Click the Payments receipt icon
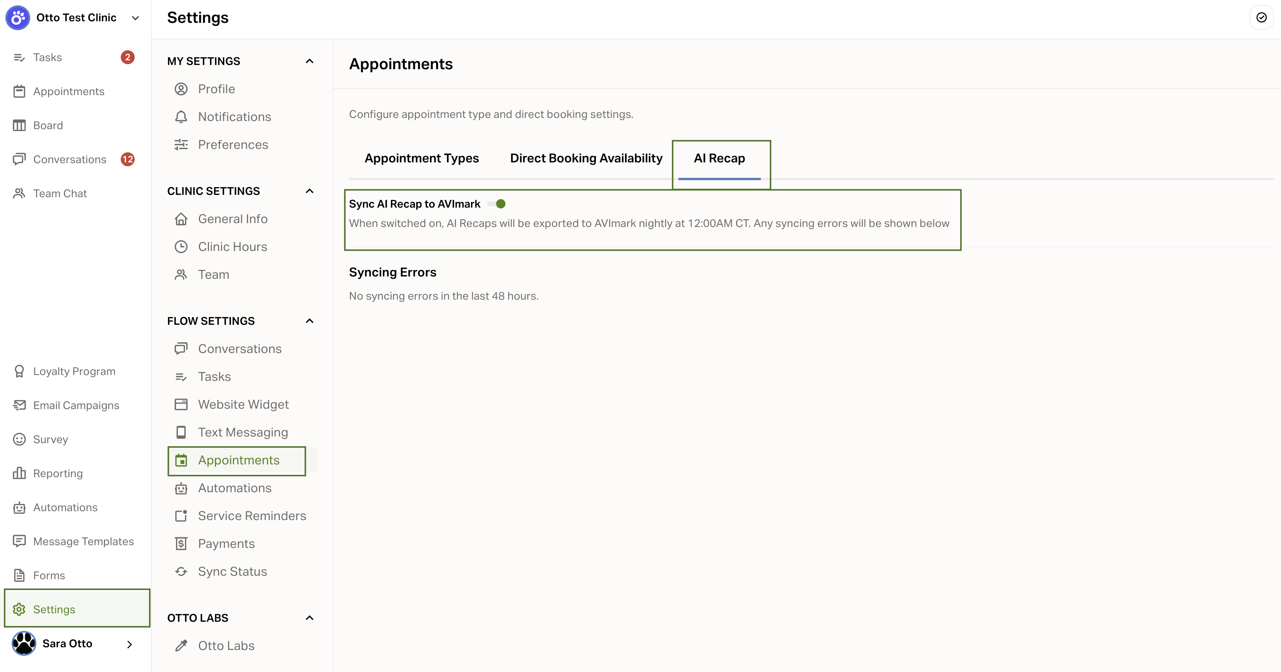1281x672 pixels. pos(181,544)
